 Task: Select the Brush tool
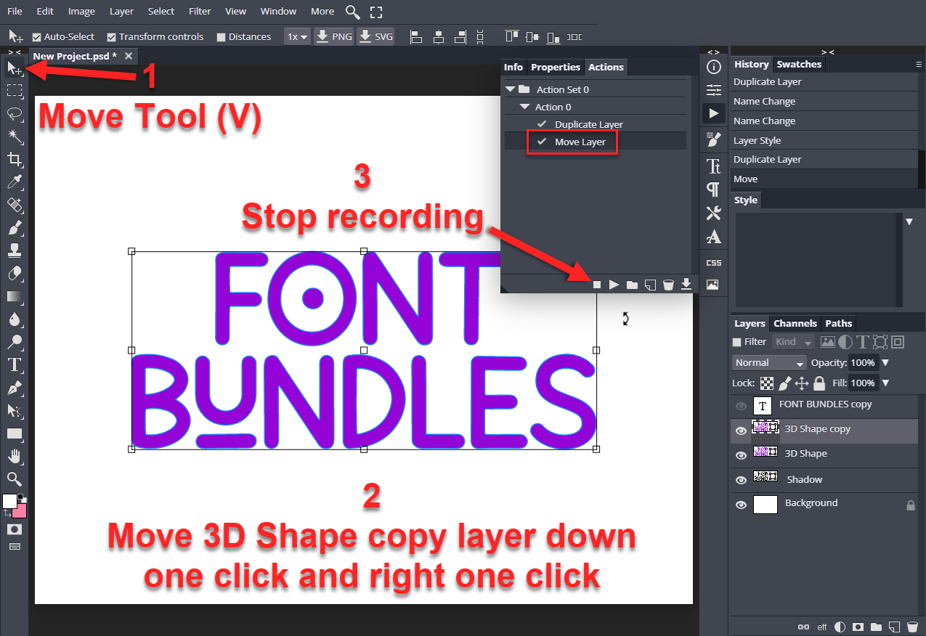pos(14,228)
